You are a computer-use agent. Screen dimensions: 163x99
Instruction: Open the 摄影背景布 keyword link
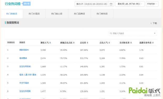click(24, 50)
